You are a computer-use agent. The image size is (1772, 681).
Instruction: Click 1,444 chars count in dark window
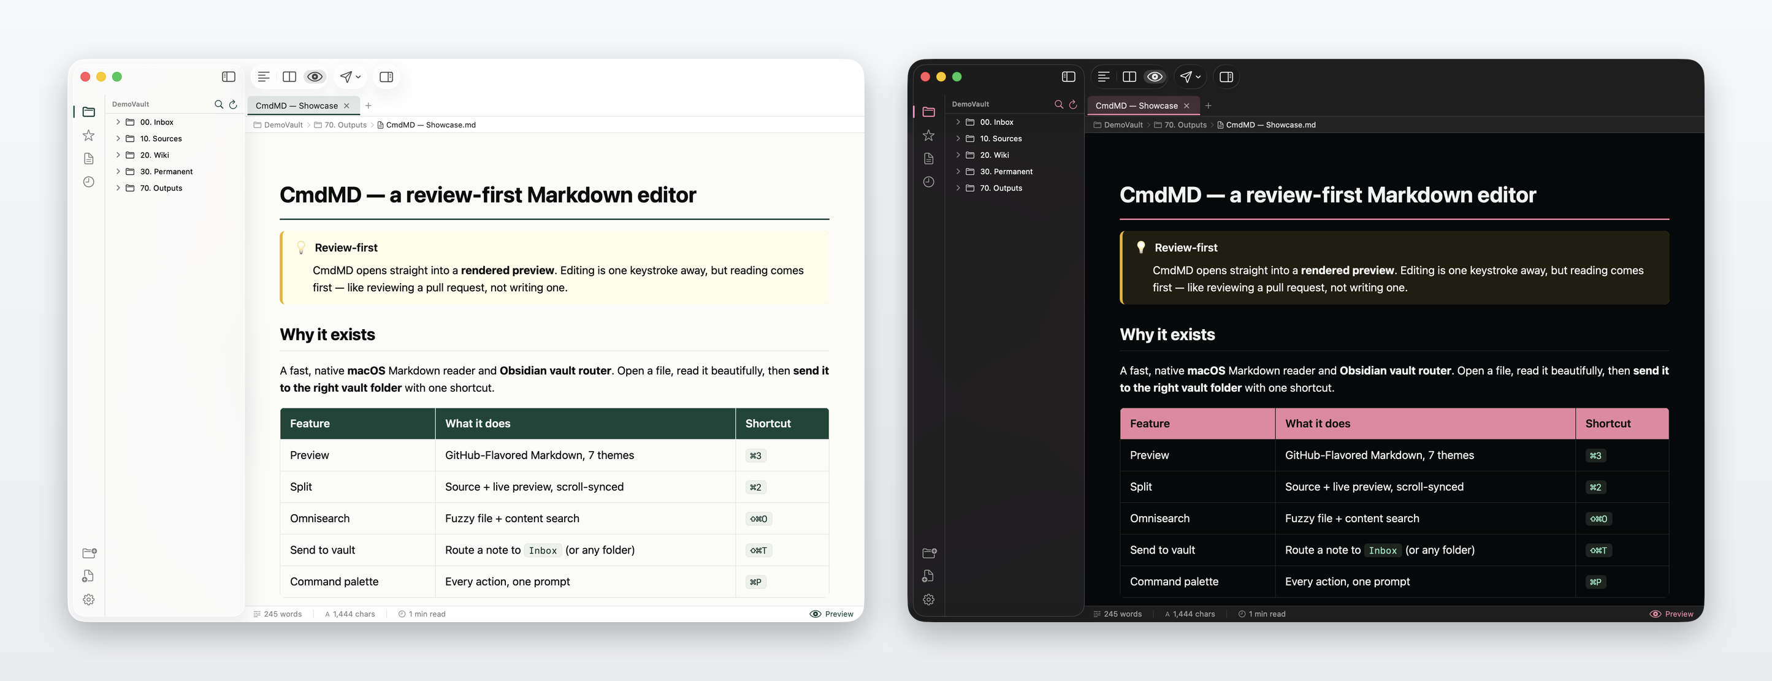[x=1190, y=614]
